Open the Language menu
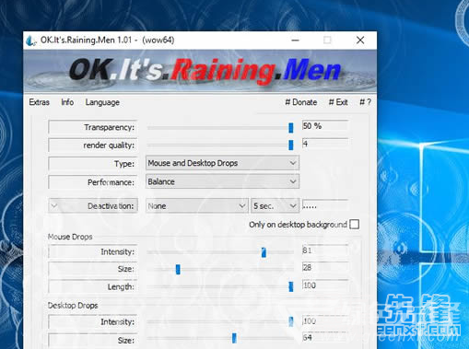Screen dimensions: 469x349 (102, 102)
